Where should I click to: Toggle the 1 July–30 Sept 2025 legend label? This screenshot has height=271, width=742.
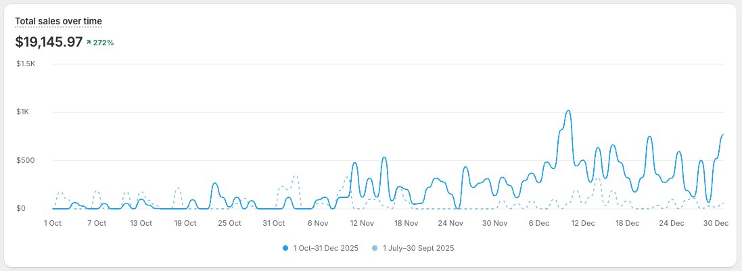[x=418, y=248]
